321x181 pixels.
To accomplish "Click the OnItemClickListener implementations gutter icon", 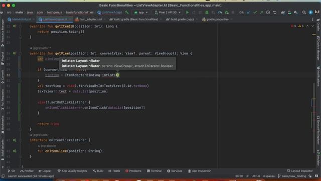I will click(15, 140).
